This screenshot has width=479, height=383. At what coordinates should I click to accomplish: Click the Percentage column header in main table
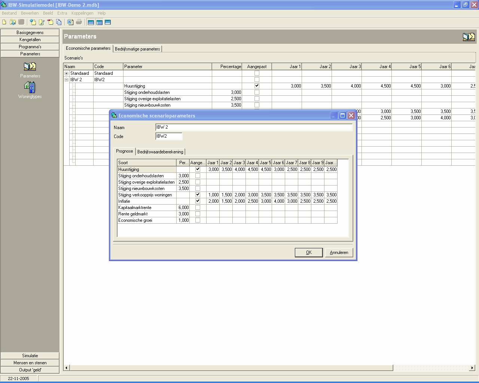227,67
